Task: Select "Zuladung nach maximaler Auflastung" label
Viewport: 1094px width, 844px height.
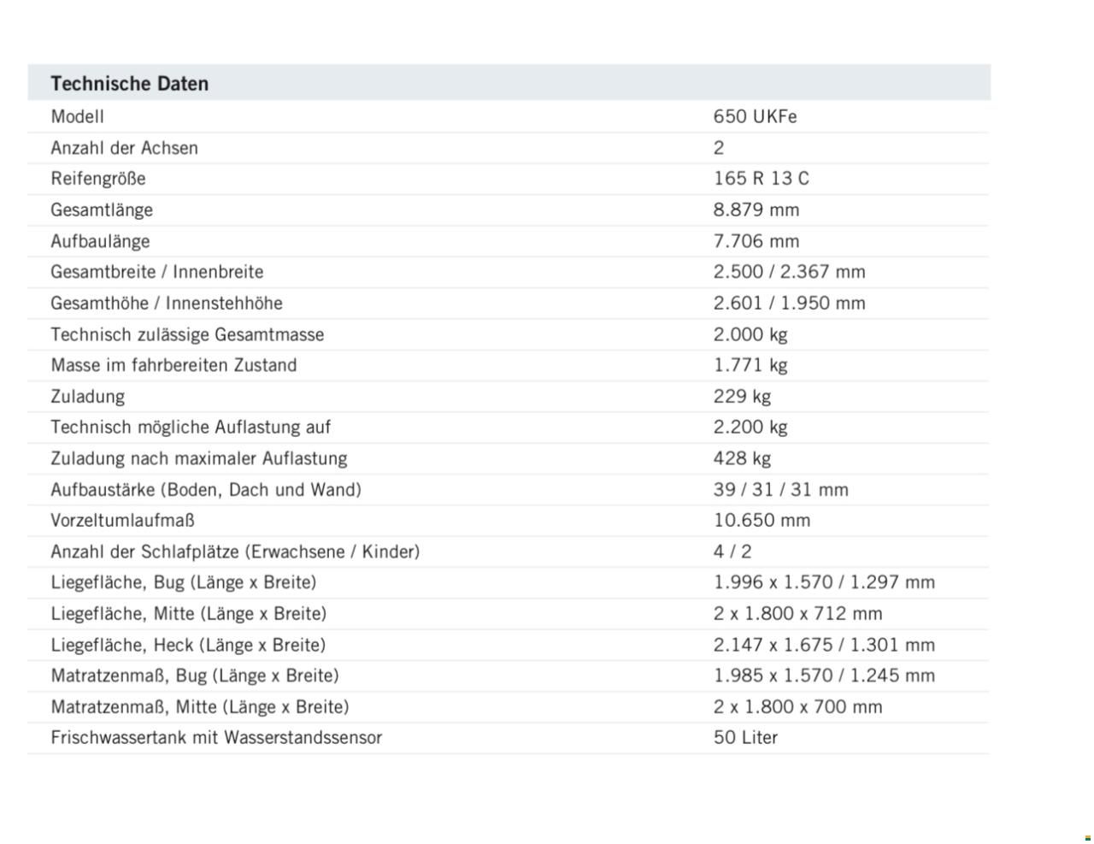Action: (x=198, y=458)
